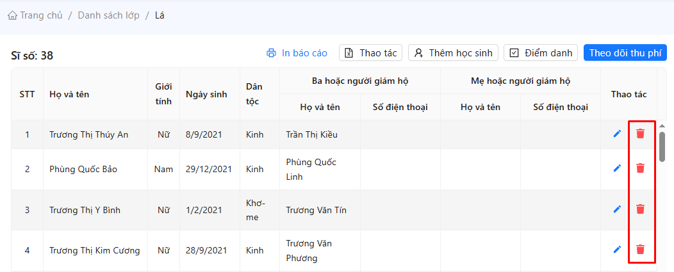This screenshot has width=674, height=272.
Task: Add a student via Thêm học sinh
Action: 453,53
